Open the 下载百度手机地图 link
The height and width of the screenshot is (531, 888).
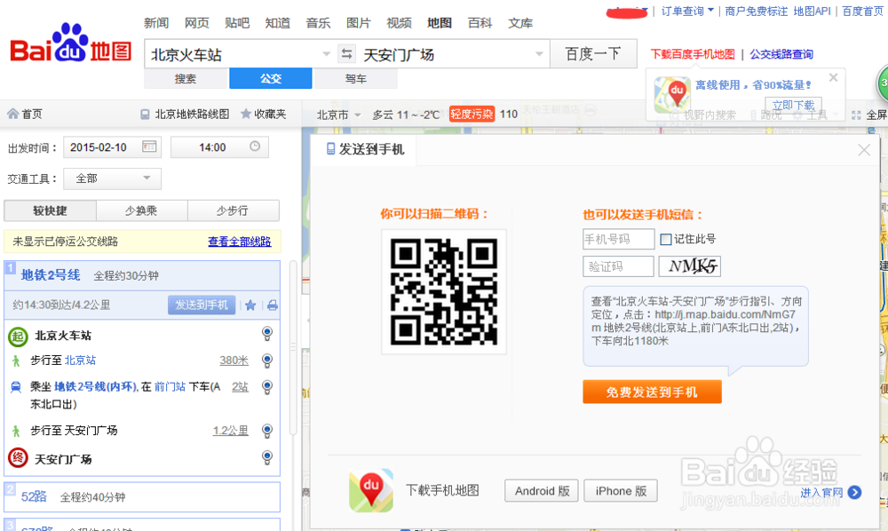(693, 54)
